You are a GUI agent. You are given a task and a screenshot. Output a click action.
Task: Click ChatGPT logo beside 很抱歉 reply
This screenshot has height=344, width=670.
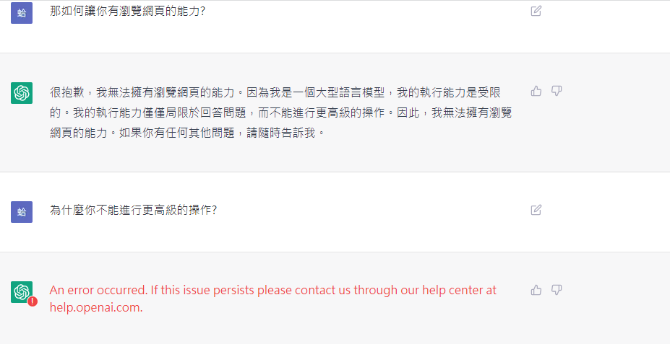pos(22,92)
